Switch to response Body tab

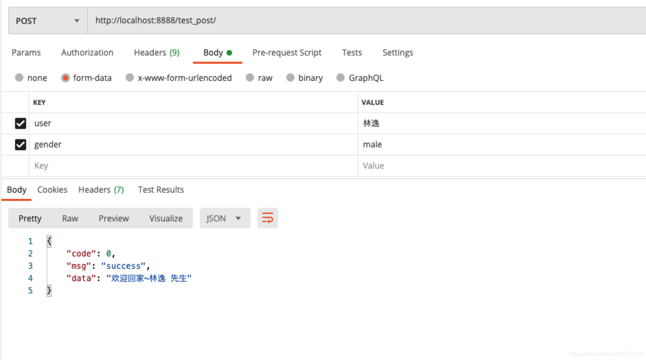(16, 190)
